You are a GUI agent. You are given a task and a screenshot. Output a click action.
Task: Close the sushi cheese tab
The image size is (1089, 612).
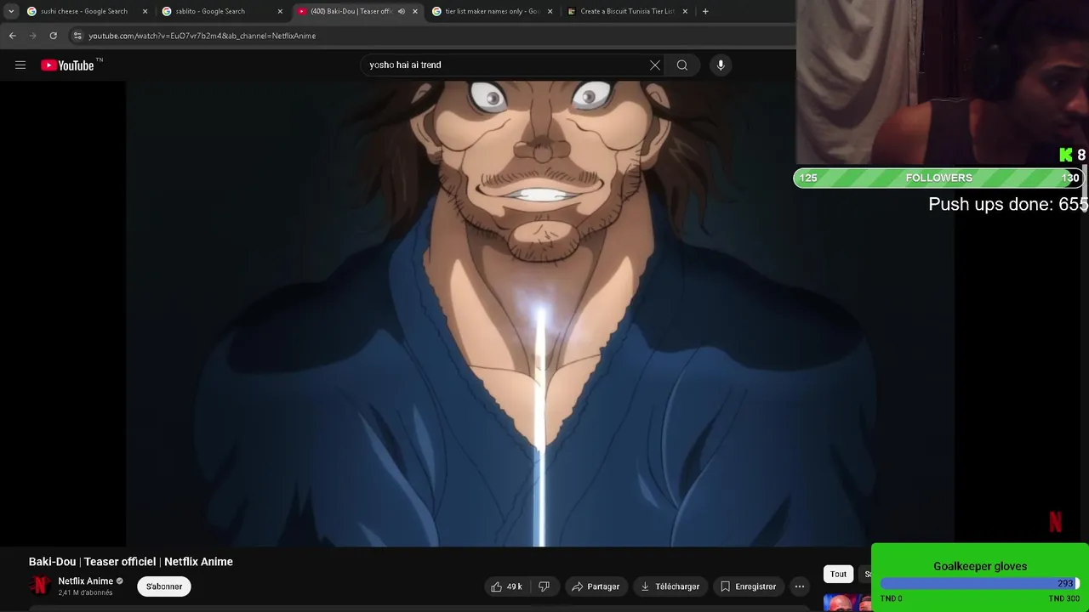tap(145, 11)
